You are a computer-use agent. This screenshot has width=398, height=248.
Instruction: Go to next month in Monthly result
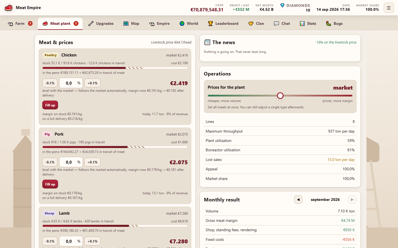[x=352, y=200]
